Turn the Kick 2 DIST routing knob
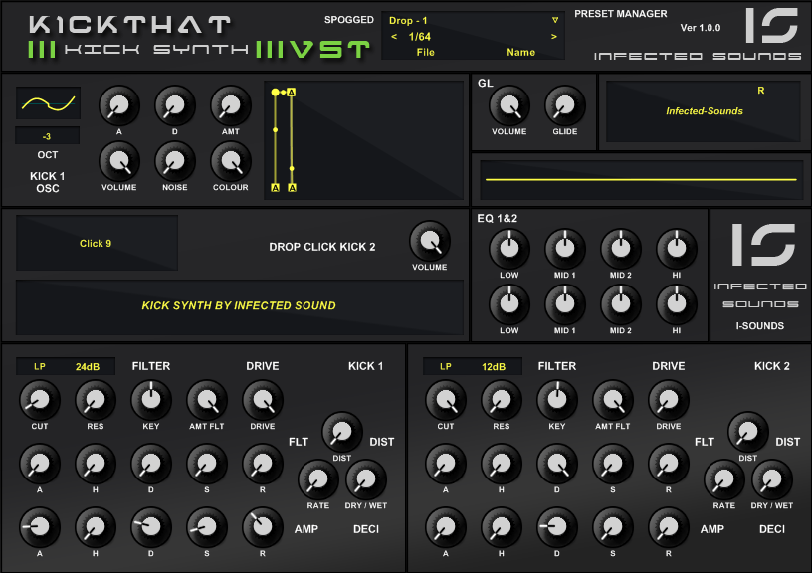The image size is (812, 573). (747, 432)
